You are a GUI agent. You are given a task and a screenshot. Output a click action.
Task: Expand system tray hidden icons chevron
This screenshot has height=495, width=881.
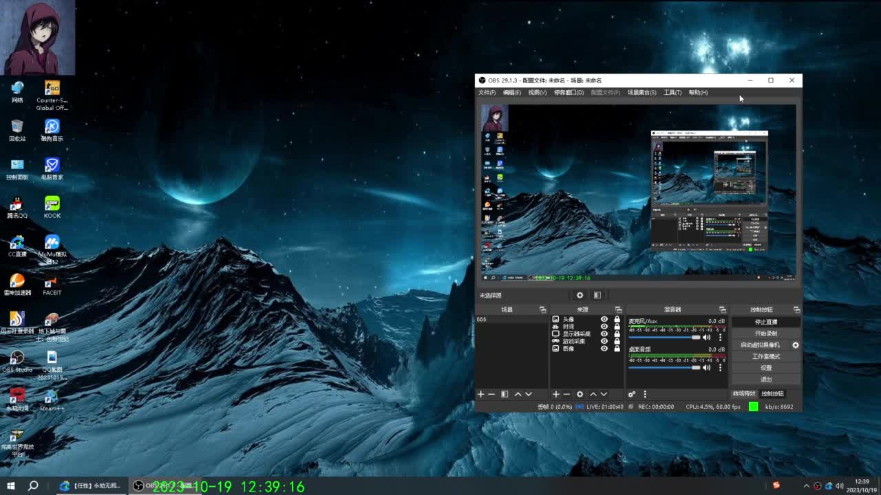[x=807, y=486]
